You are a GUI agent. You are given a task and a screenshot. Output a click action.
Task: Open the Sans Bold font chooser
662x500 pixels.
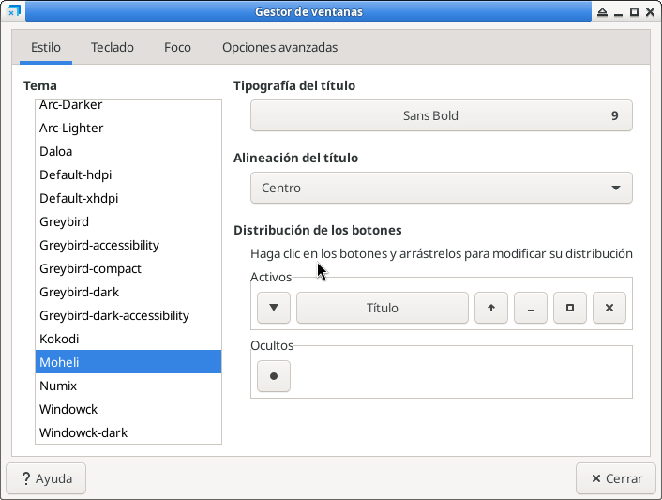coord(441,116)
